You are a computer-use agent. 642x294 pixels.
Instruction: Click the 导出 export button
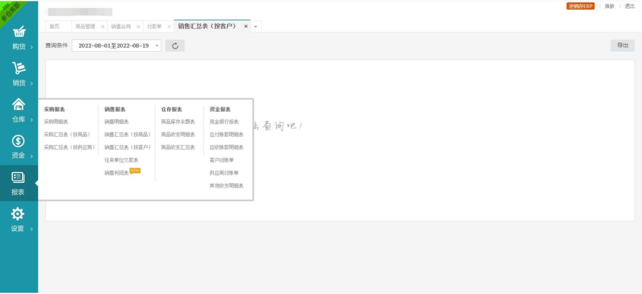(623, 45)
